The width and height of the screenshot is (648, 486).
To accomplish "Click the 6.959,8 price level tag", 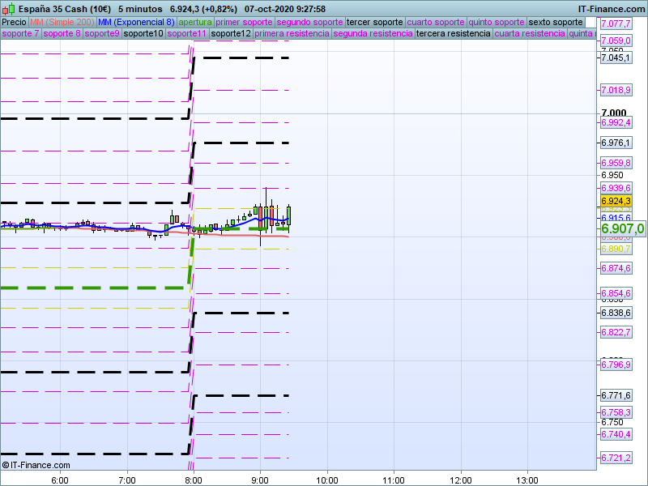I will pyautogui.click(x=616, y=163).
